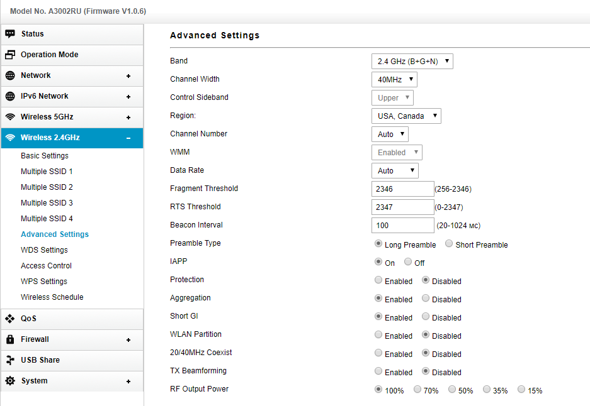590x406 pixels.
Task: Set RF Output Power to 50%
Action: pos(452,389)
